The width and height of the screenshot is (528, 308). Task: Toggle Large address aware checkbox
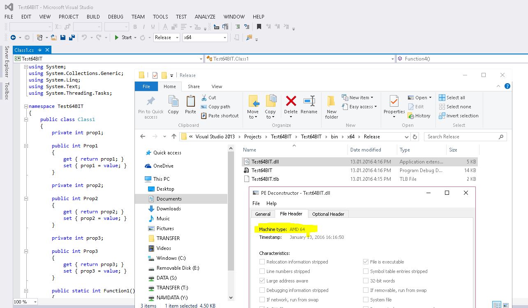click(262, 281)
